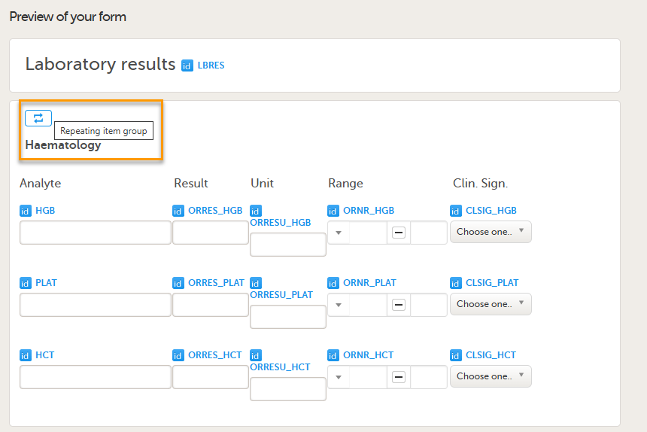Click the ORRES_HGB item ID link
Screen dimensions: 647x432
point(215,211)
